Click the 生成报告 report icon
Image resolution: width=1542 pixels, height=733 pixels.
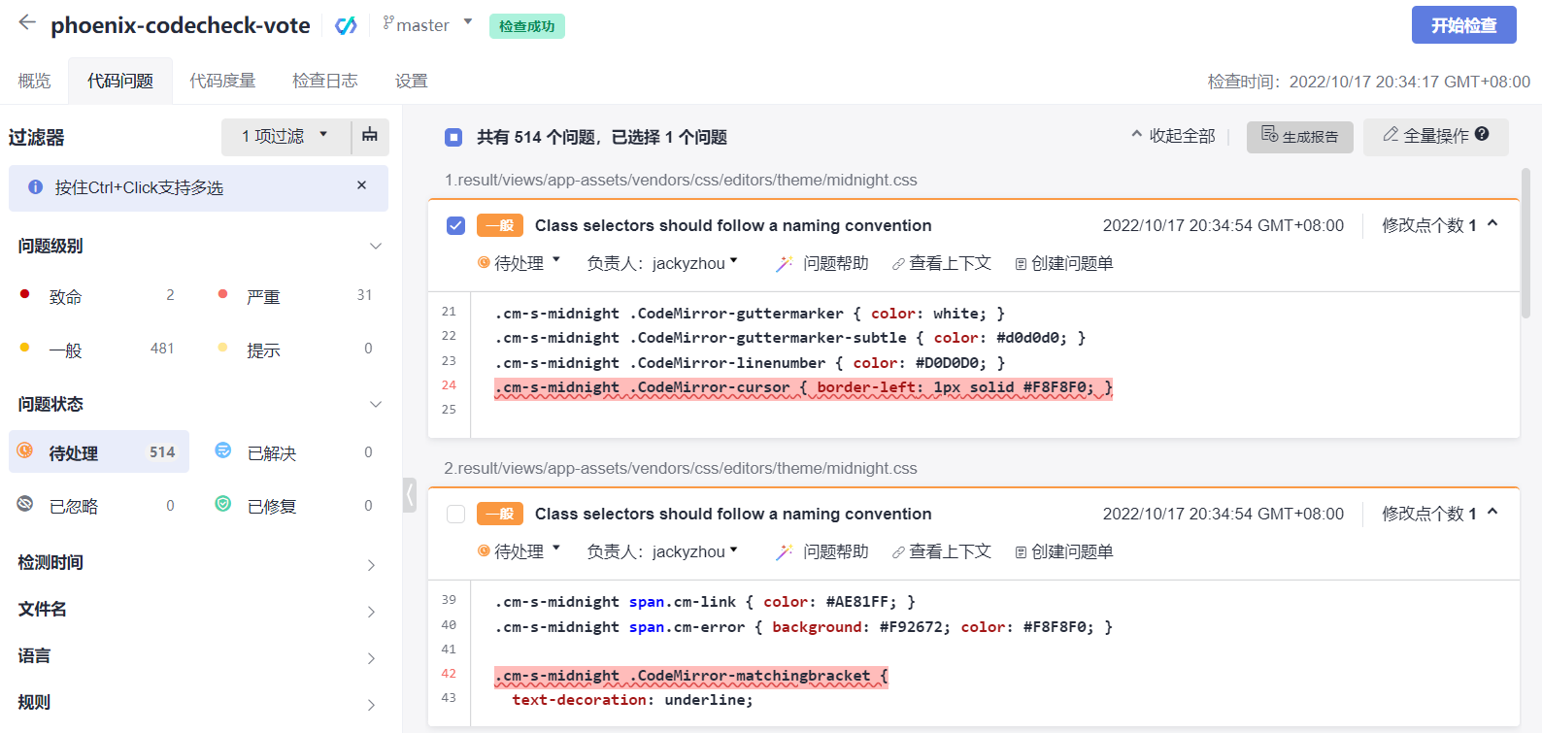tap(1270, 134)
